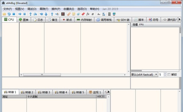Switch to the CPU tab

pos(9,19)
